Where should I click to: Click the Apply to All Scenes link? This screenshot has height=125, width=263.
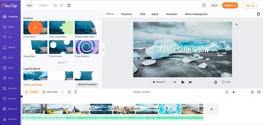pyautogui.click(x=33, y=85)
